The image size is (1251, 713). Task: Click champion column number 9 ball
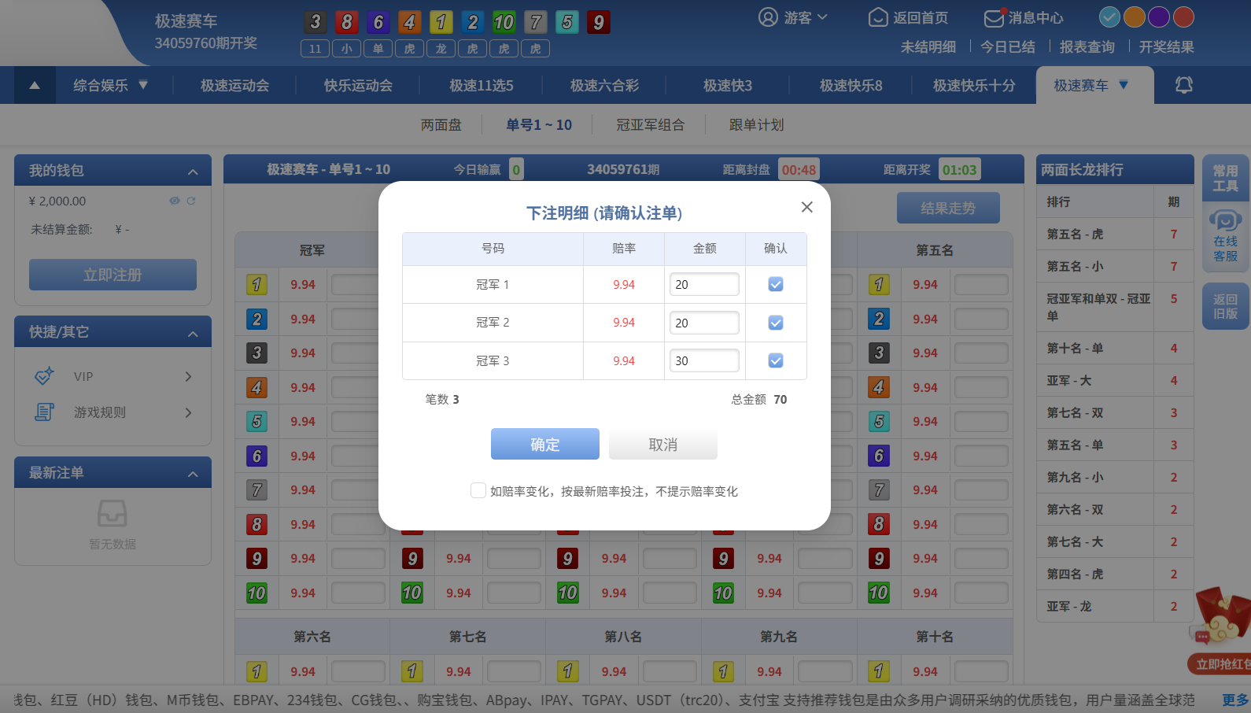[256, 559]
